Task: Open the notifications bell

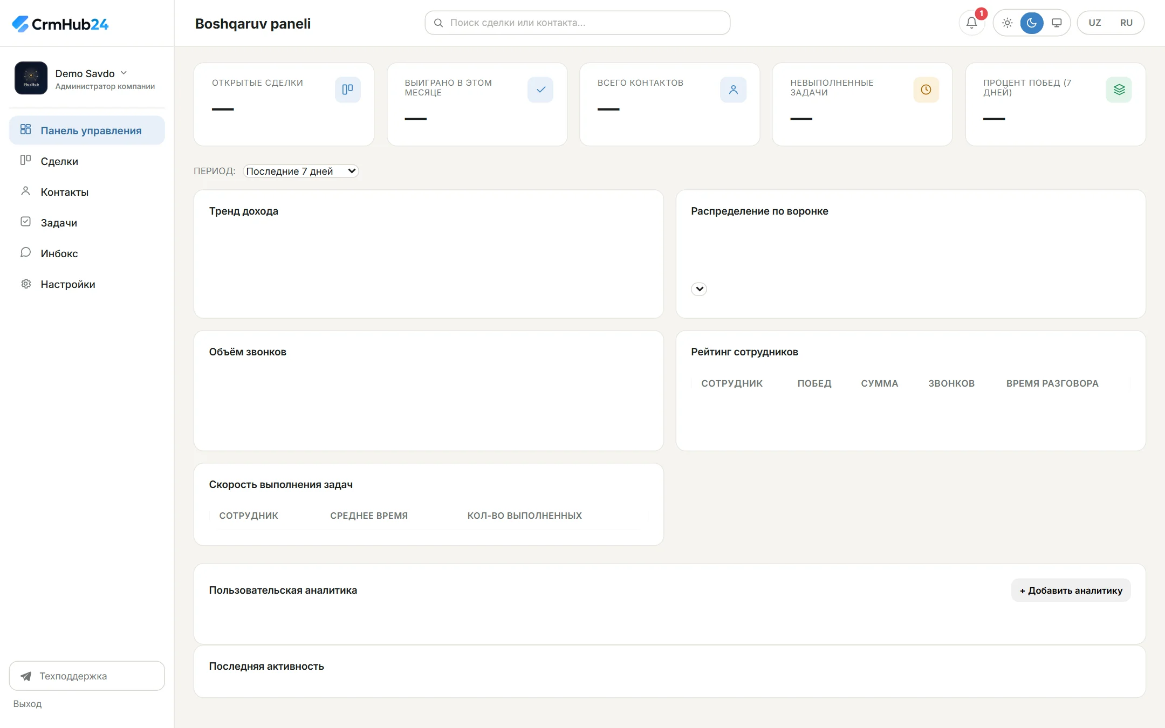Action: tap(971, 23)
